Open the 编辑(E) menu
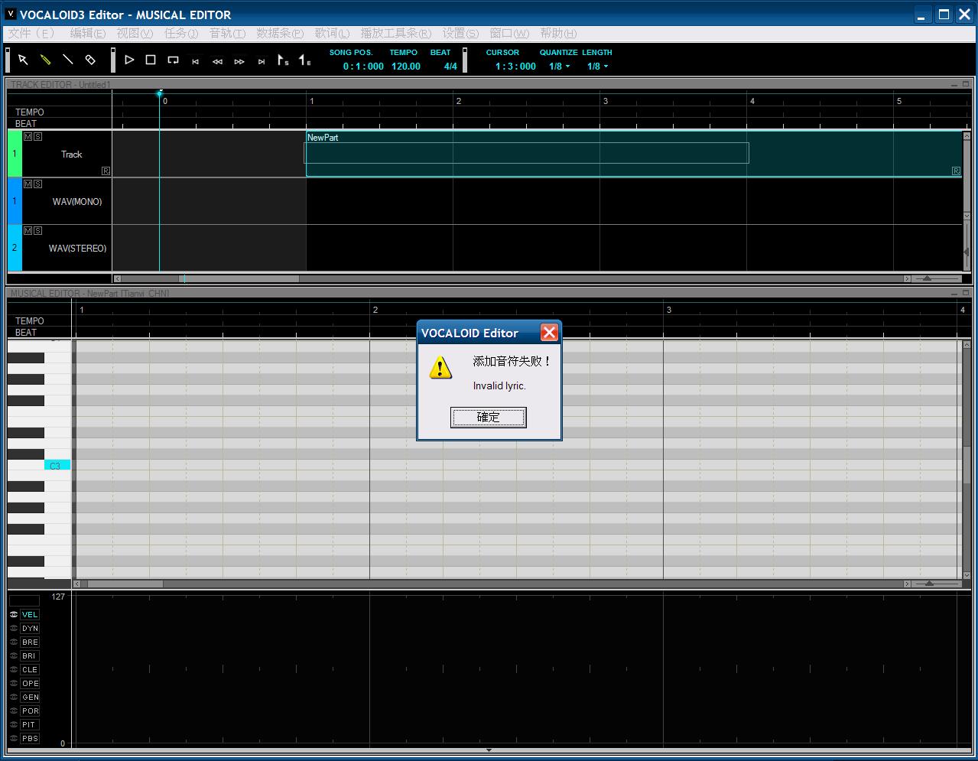978x761 pixels. point(88,33)
